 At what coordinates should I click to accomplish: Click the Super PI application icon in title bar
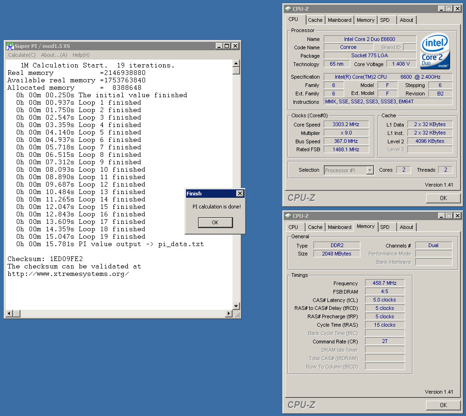click(x=10, y=46)
